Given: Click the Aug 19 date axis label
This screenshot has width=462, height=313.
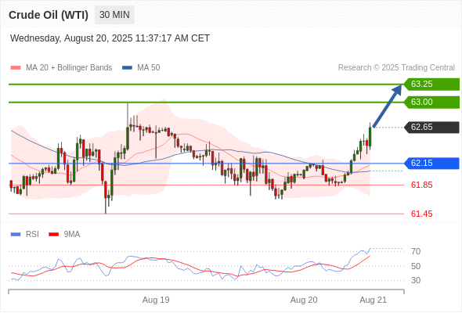Looking at the screenshot, I should (x=156, y=300).
